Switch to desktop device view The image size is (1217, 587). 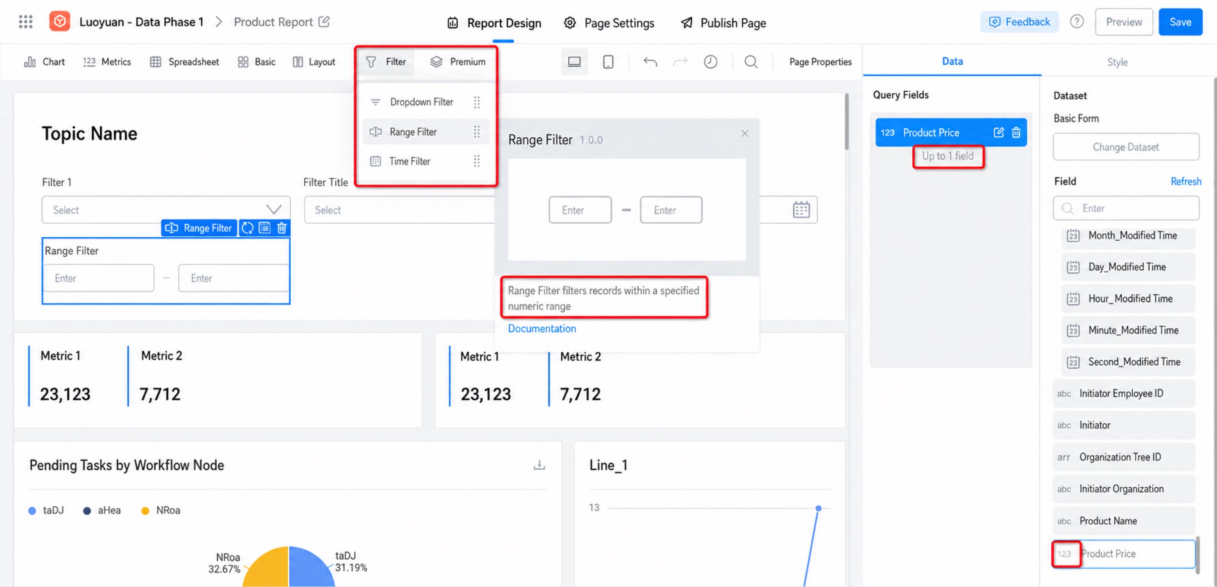tap(574, 62)
